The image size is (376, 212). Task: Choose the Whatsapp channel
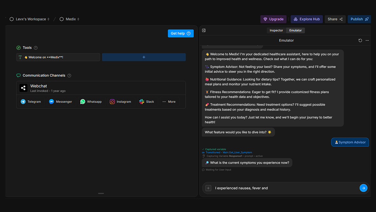click(91, 102)
